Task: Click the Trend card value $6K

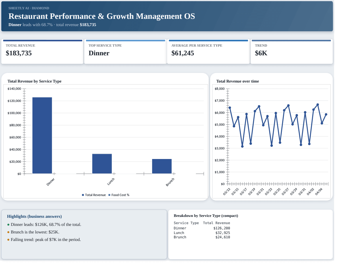Action: (261, 53)
